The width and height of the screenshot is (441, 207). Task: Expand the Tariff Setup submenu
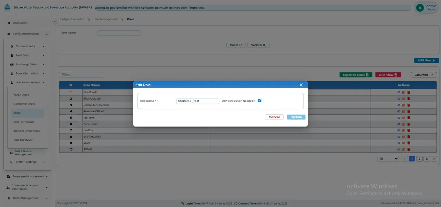point(43,55)
